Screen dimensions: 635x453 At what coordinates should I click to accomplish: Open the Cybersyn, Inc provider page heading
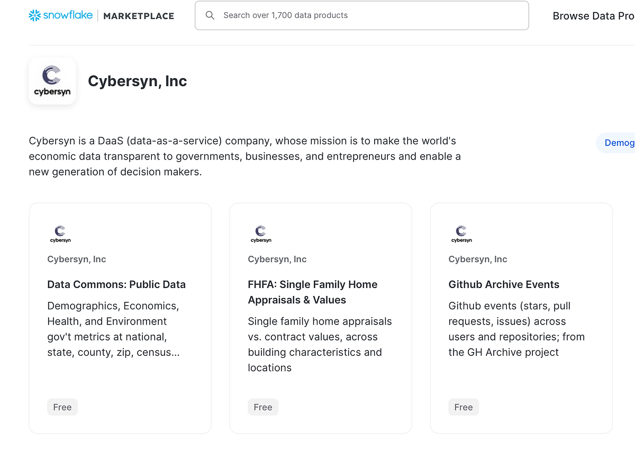tap(138, 81)
